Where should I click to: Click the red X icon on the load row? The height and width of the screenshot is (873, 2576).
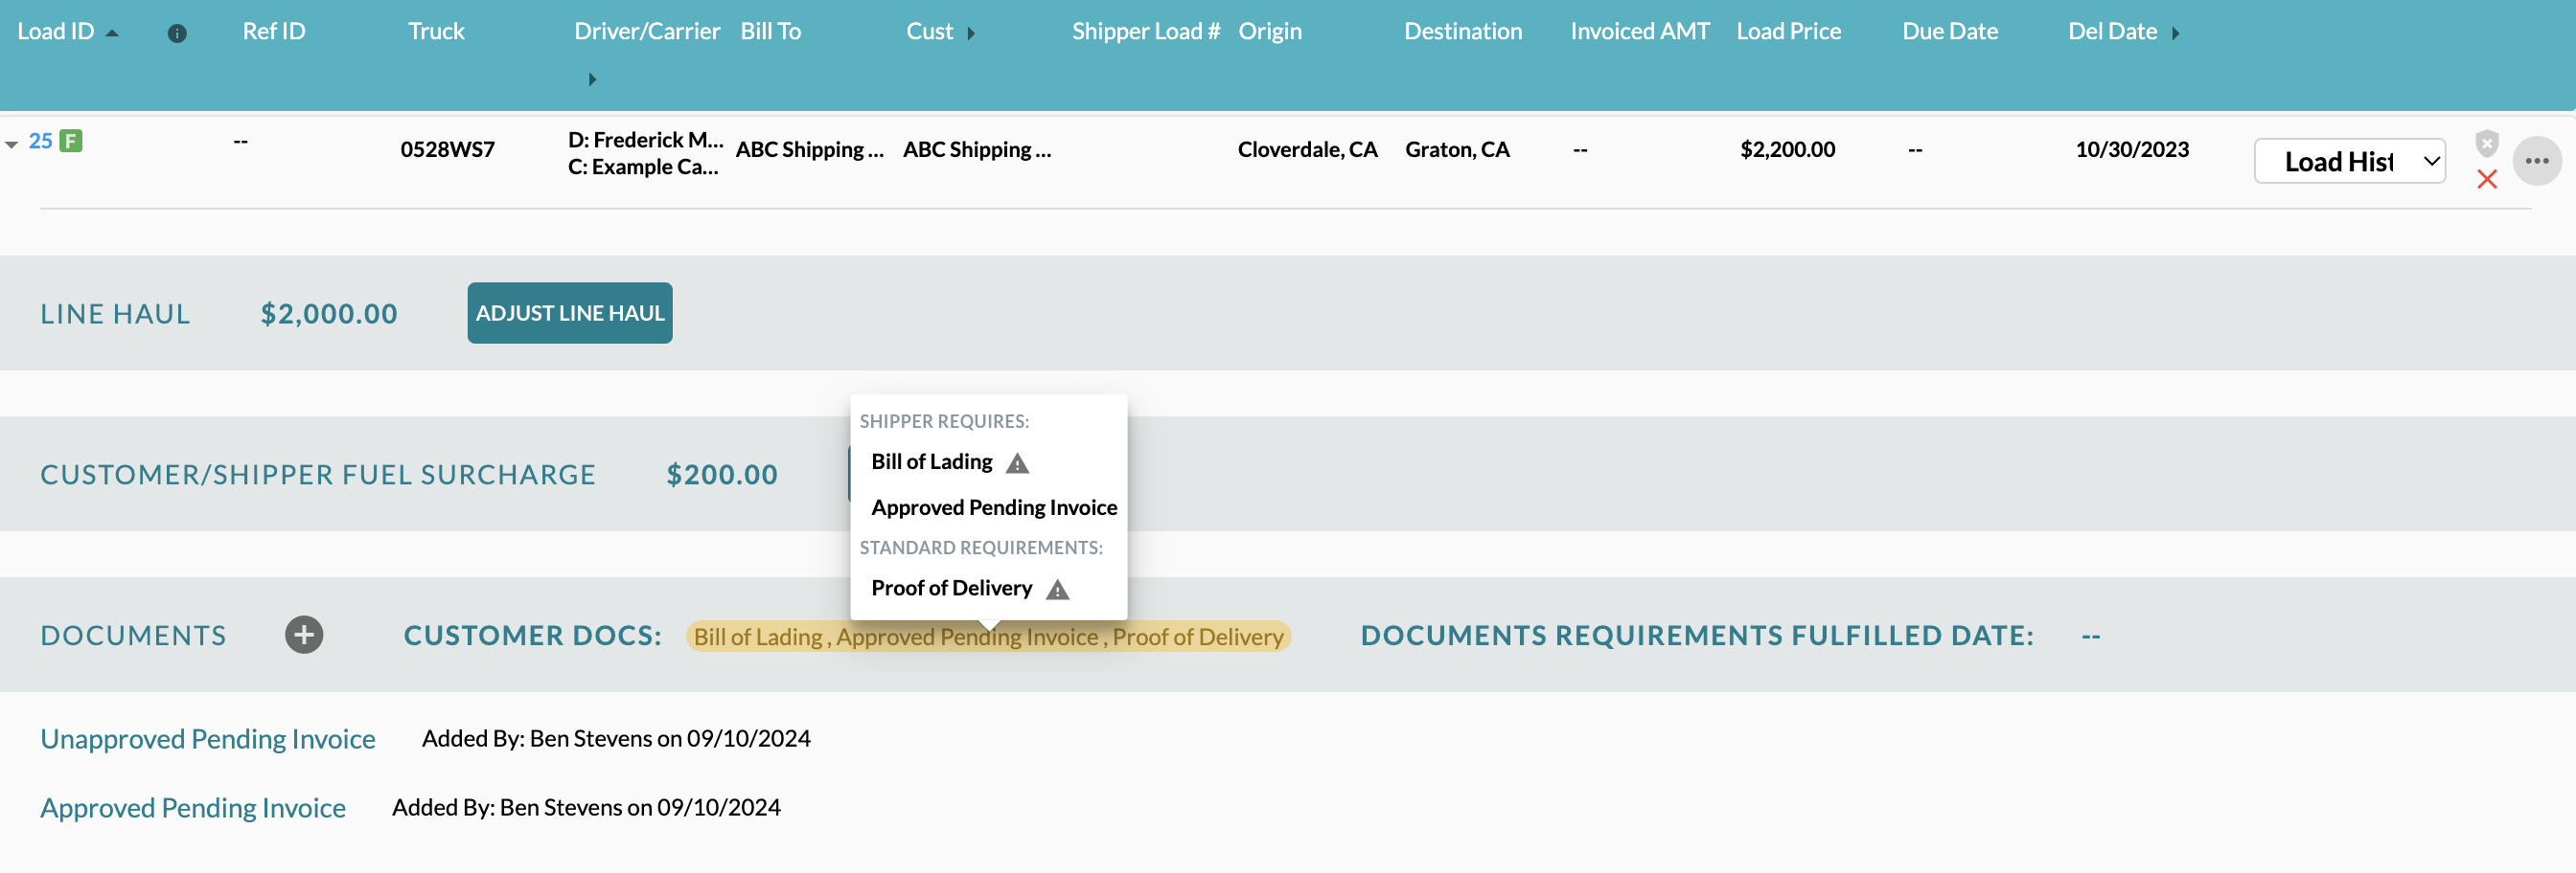coord(2486,180)
